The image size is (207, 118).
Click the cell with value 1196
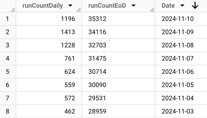[x=49, y=19]
